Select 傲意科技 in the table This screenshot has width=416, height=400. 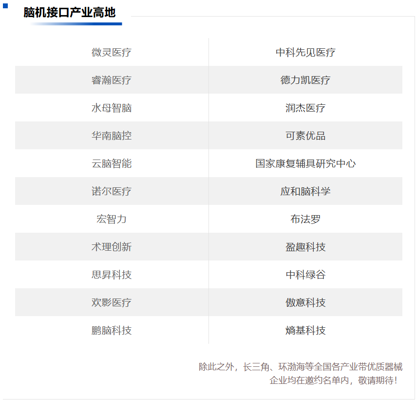point(305,302)
